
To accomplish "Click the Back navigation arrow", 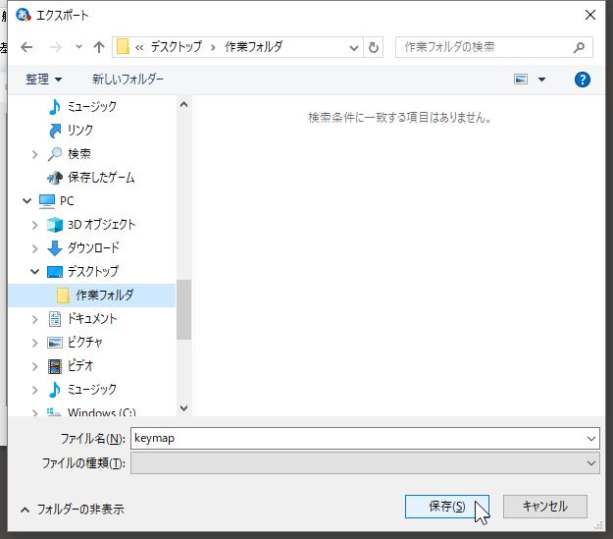I will click(x=26, y=47).
